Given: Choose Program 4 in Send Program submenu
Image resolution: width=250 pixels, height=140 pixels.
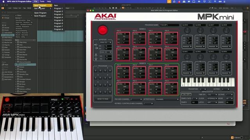Looking at the screenshot, I should 58,17.
